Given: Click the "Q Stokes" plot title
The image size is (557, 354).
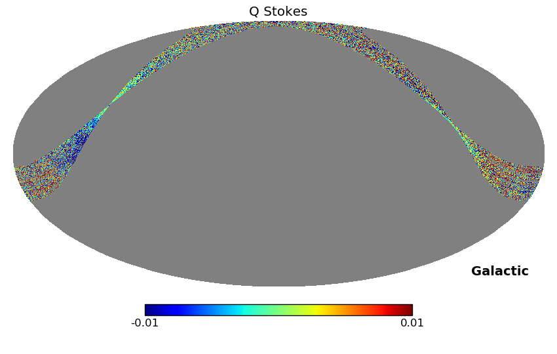Looking at the screenshot, I should (x=278, y=12).
